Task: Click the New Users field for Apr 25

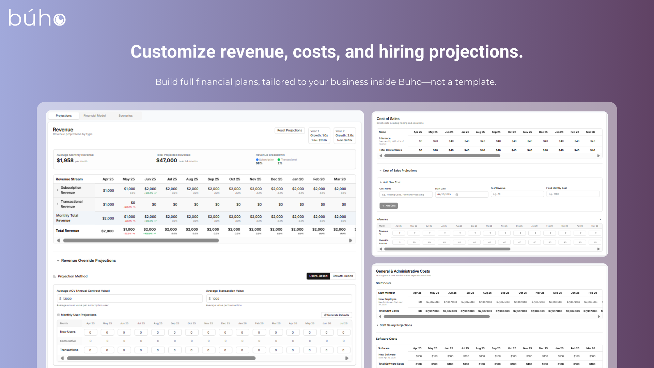Action: point(90,332)
